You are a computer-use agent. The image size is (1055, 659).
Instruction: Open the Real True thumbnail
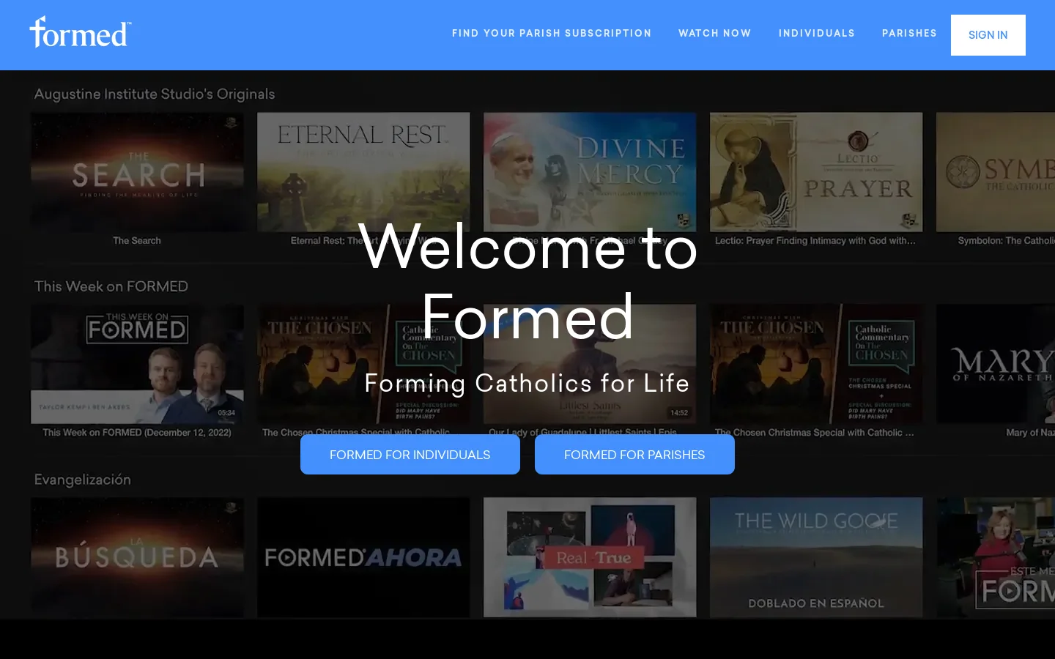(x=590, y=557)
